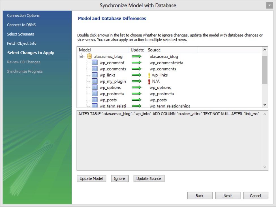The image size is (276, 207).
Task: Click the table icon beside wp_links
Action: [95, 75]
